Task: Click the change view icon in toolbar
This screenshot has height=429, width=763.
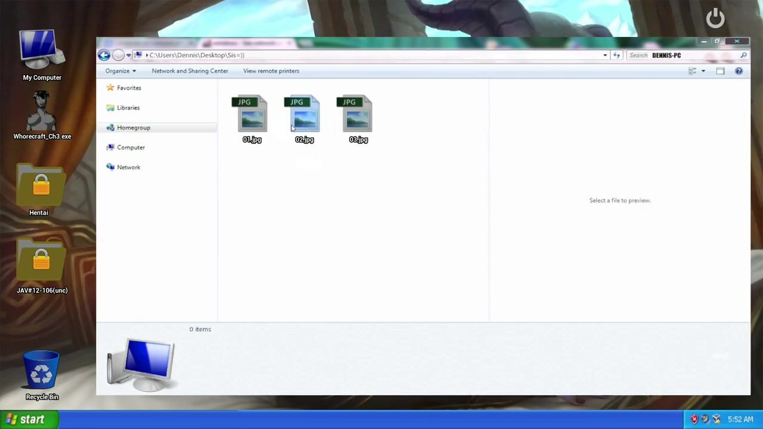Action: (692, 71)
